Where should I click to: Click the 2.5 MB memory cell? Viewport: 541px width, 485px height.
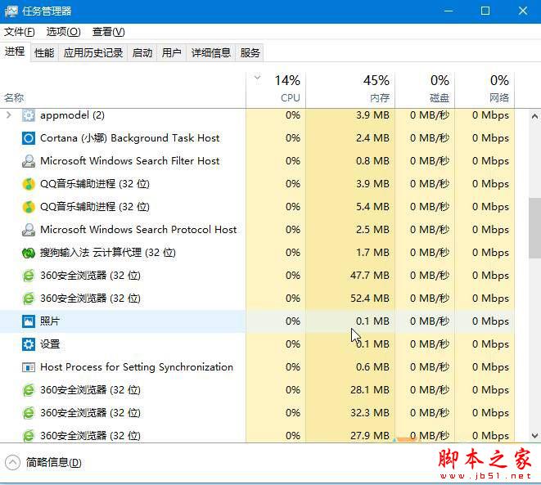tap(350, 230)
